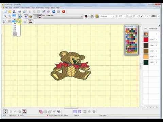Open the File menu

coord(6,8)
